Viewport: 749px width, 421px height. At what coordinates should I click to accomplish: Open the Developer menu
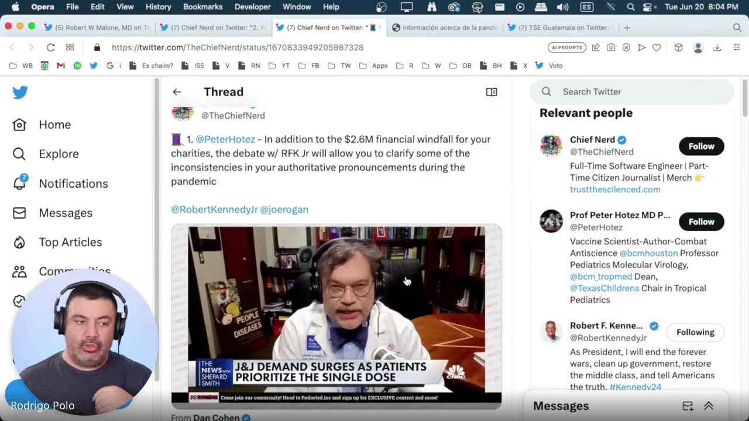pyautogui.click(x=252, y=7)
